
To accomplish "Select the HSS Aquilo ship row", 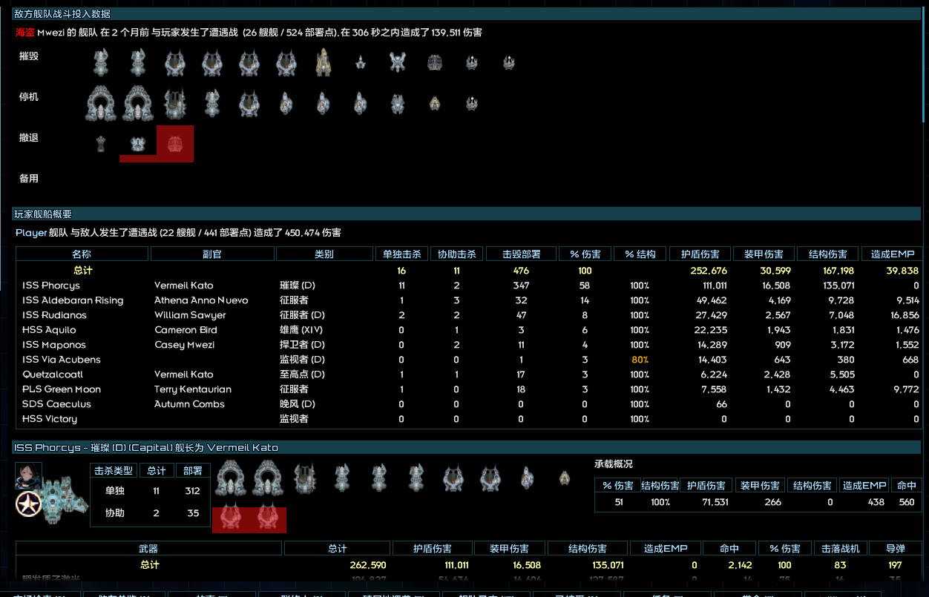I will 49,330.
